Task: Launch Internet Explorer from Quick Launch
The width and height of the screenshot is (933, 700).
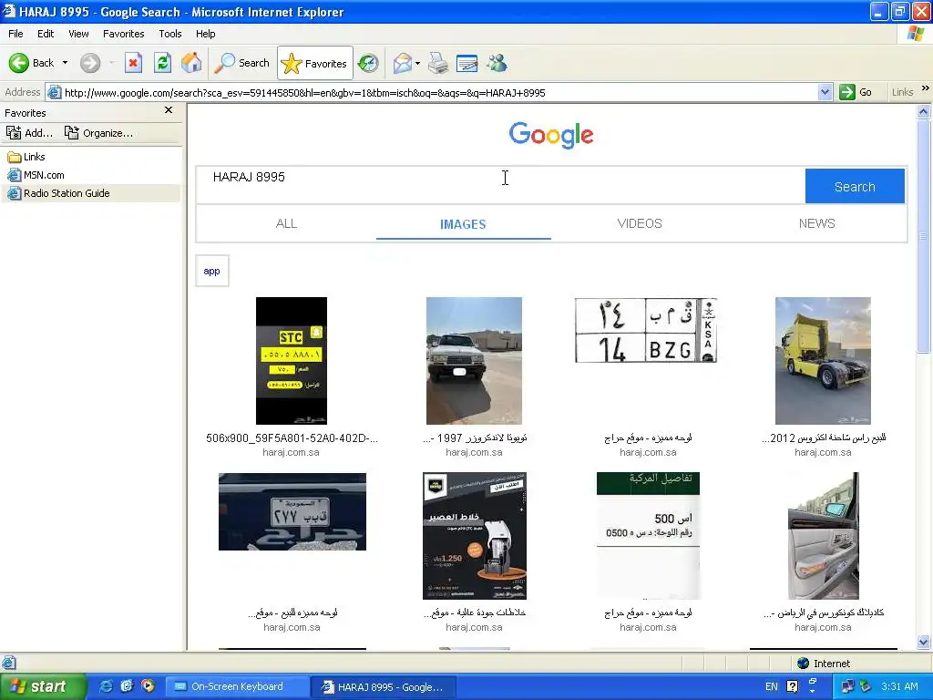Action: click(106, 686)
